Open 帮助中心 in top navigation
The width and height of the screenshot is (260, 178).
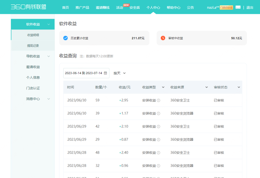click(x=173, y=7)
